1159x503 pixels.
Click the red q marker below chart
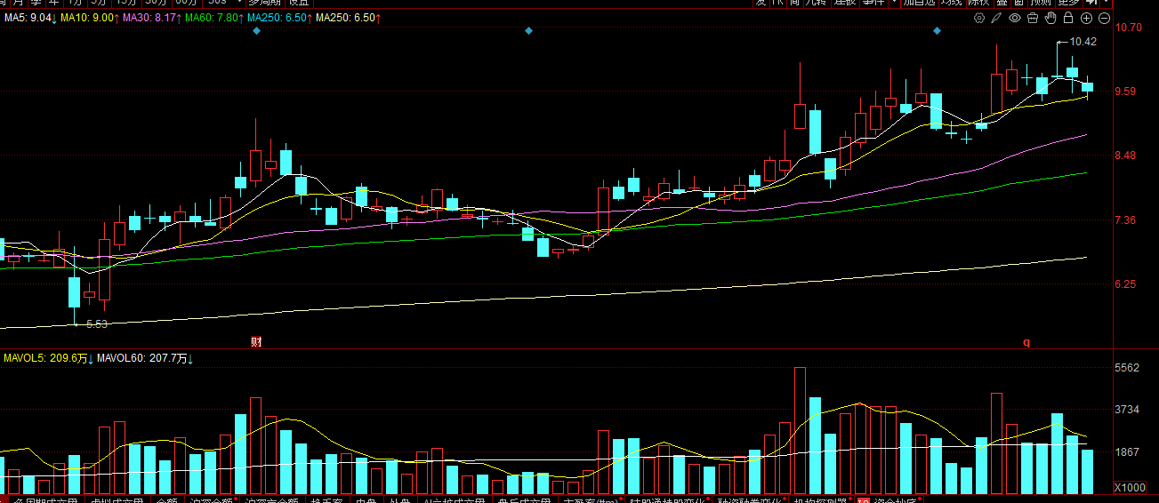click(1026, 342)
